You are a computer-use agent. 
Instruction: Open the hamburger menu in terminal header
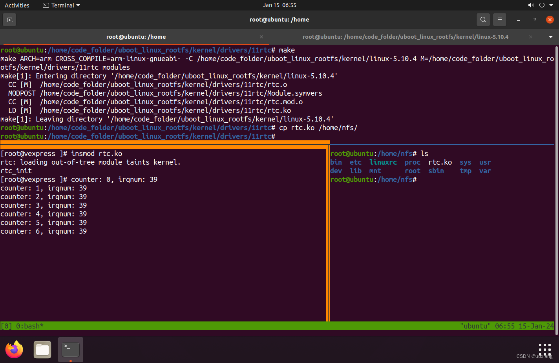tap(499, 20)
